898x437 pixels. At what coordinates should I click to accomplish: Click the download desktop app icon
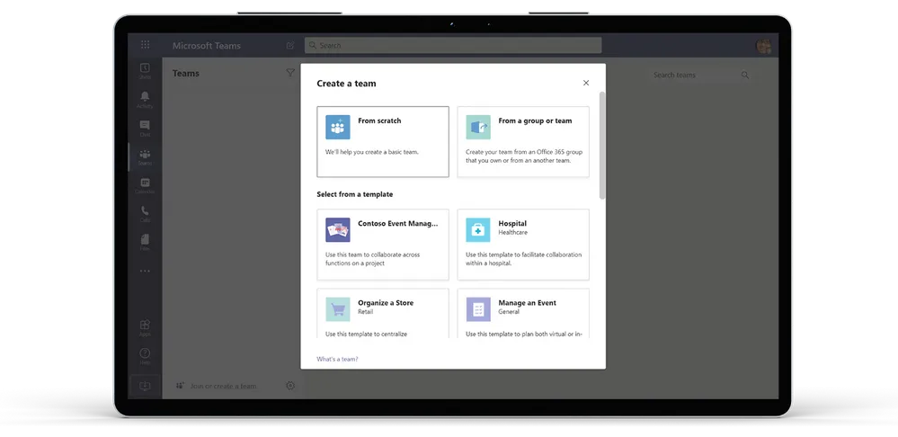[x=145, y=386]
